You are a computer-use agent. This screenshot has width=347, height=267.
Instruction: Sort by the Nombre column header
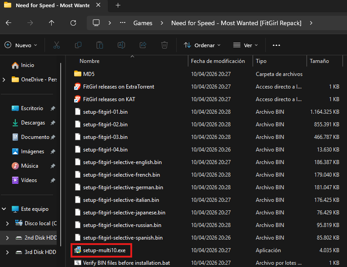[89, 61]
